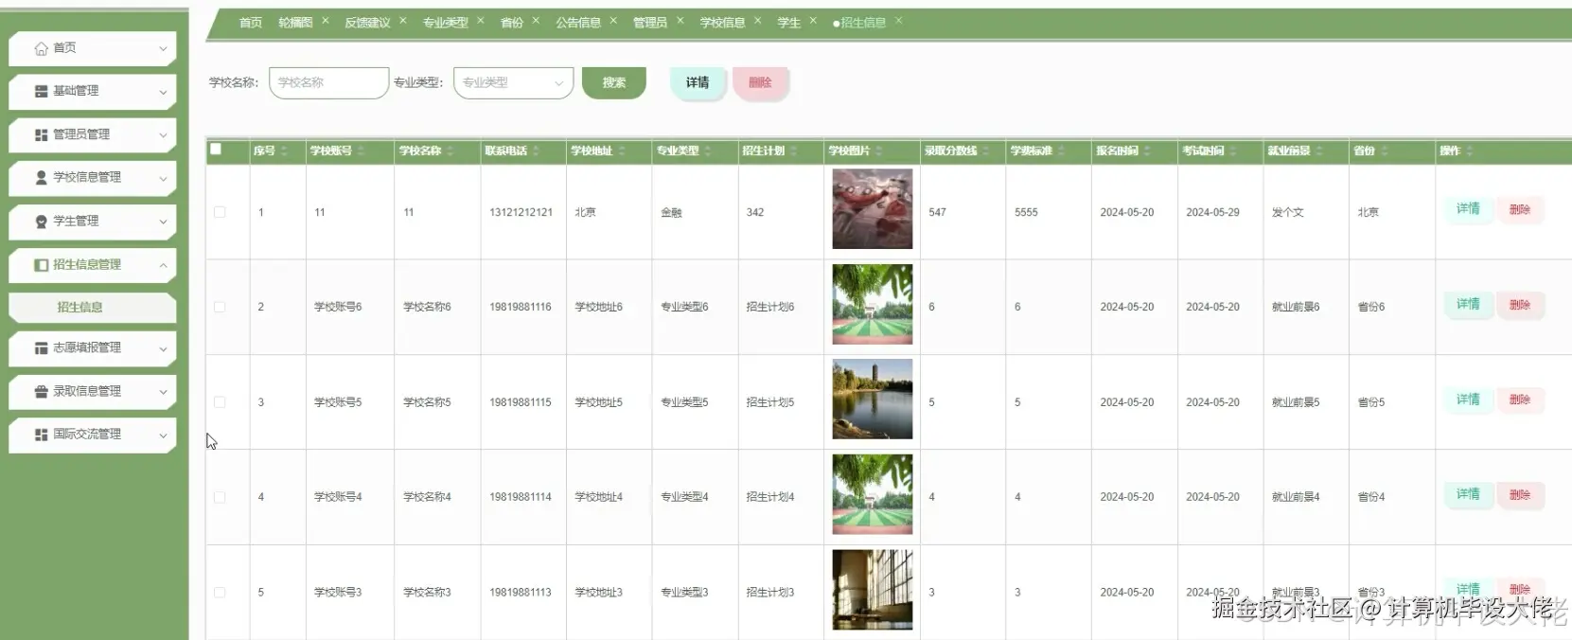Click 删除 for the first row (北京)
Screen dimensions: 1572x640
click(x=1520, y=209)
